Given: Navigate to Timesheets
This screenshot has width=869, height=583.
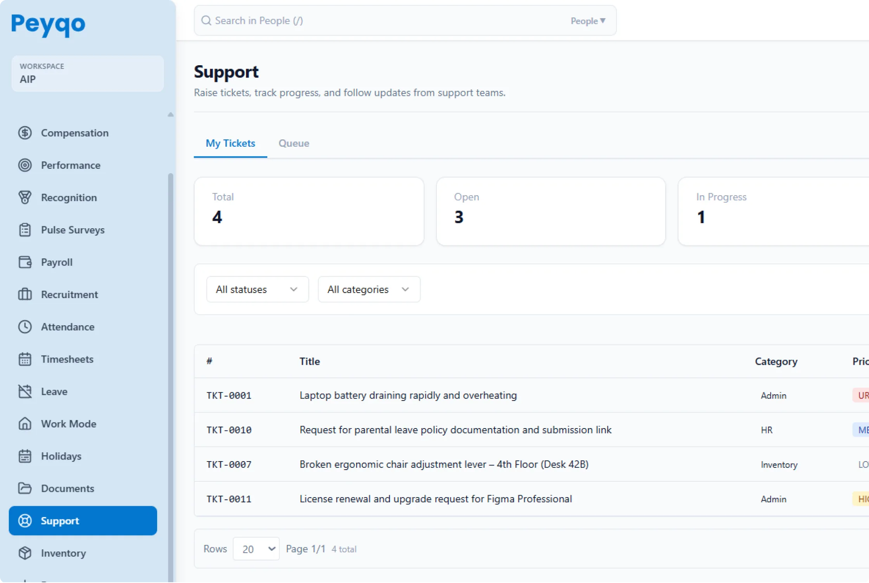Looking at the screenshot, I should pyautogui.click(x=83, y=359).
